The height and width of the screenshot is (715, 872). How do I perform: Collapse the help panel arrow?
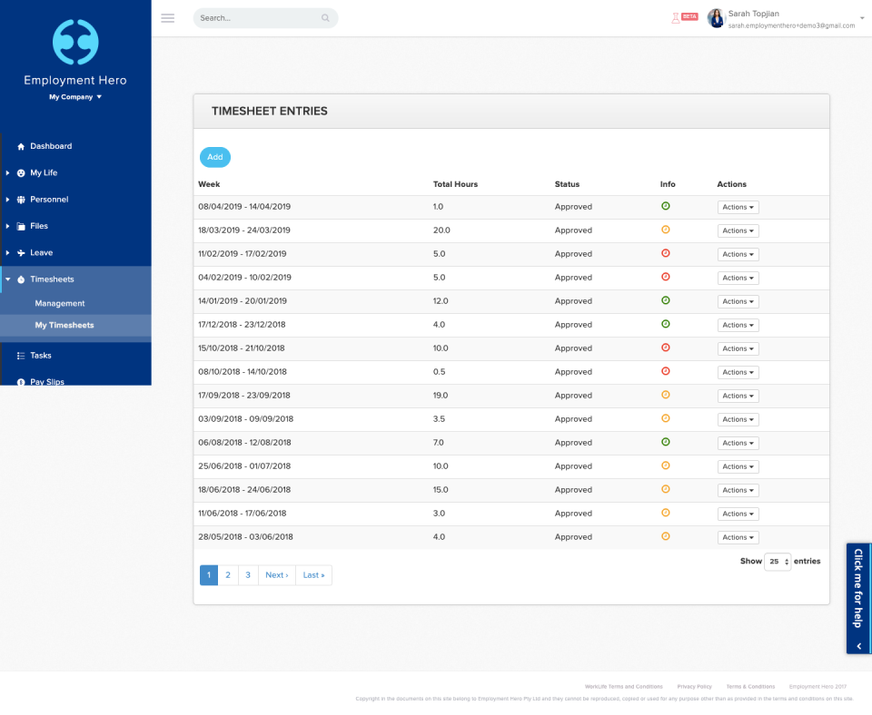tap(859, 646)
